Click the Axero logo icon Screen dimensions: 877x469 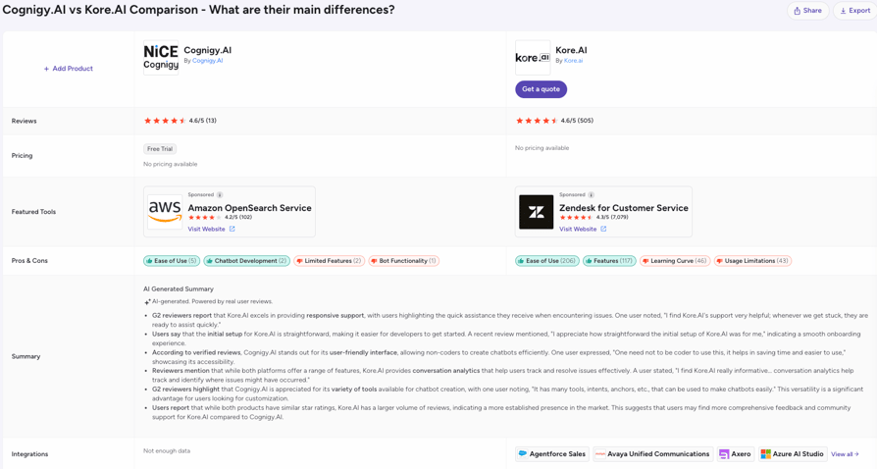724,454
